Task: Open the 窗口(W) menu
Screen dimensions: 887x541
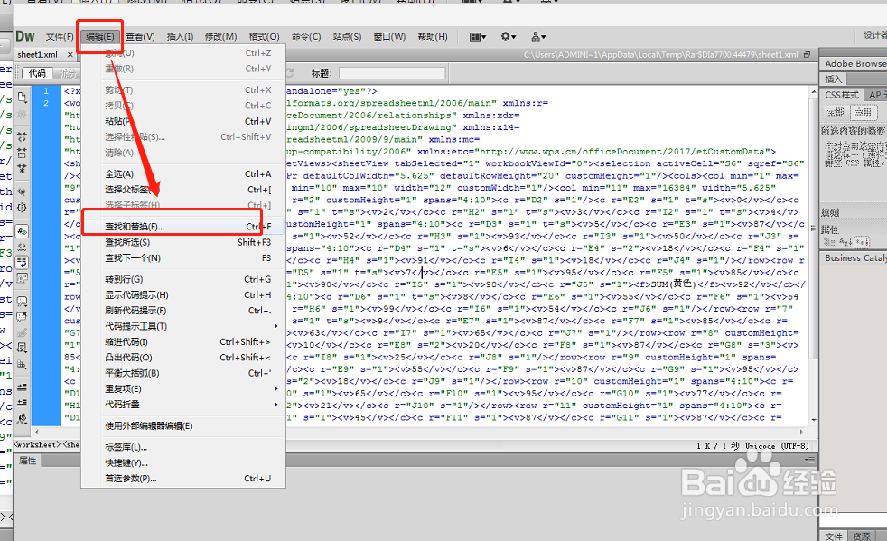Action: tap(389, 37)
